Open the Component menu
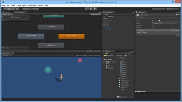This screenshot has height=102, width=182. click(x=32, y=6)
